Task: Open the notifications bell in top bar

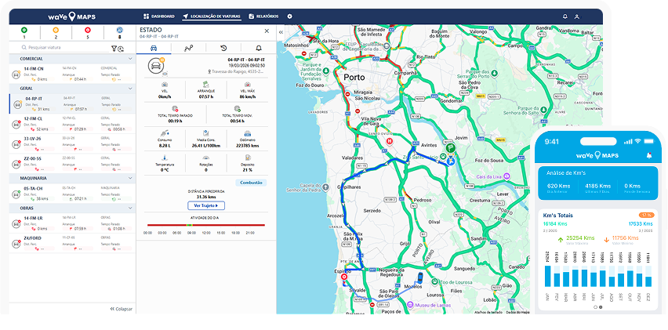Action: (x=565, y=16)
